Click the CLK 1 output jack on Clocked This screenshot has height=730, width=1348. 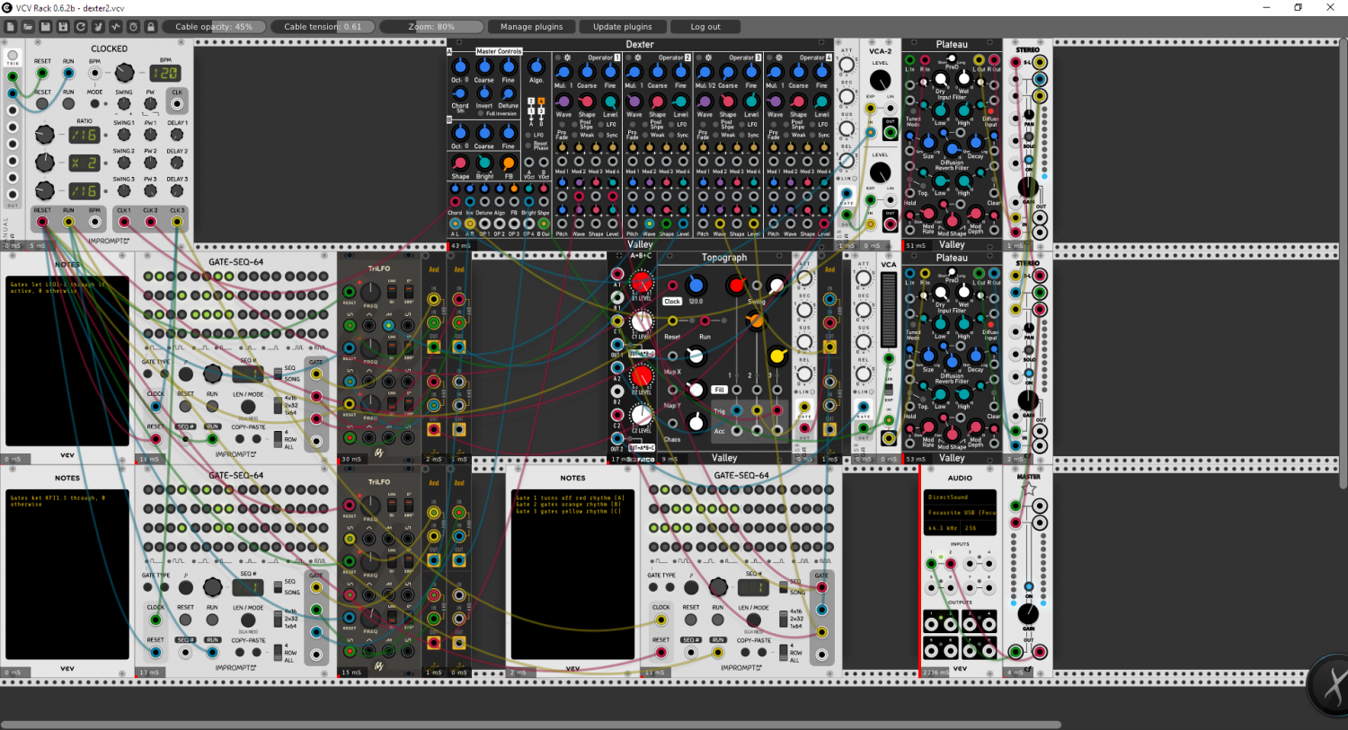[x=124, y=222]
